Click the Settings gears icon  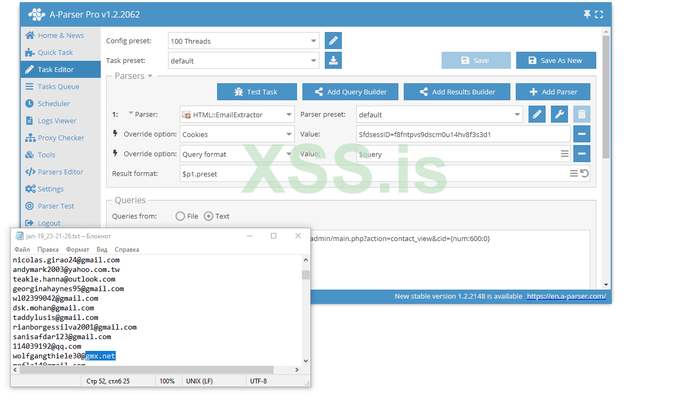[30, 189]
